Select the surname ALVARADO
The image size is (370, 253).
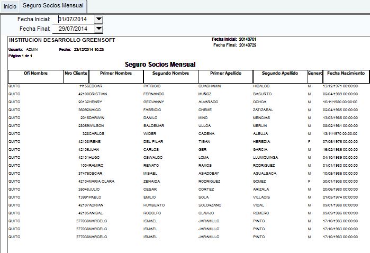[208, 102]
